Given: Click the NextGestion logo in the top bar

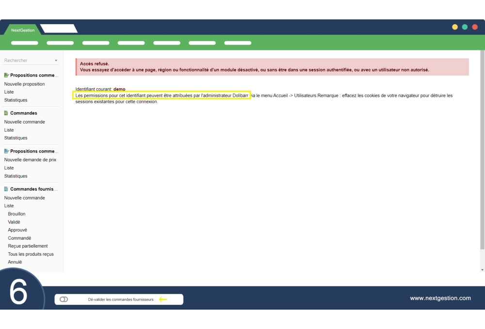Looking at the screenshot, I should coord(22,30).
